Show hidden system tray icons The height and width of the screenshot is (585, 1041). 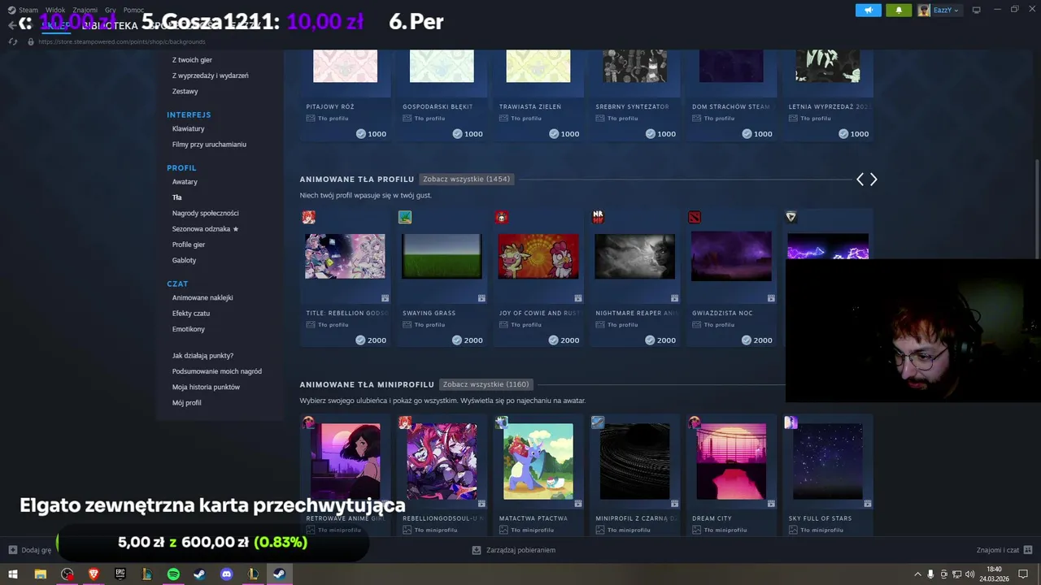coord(918,574)
